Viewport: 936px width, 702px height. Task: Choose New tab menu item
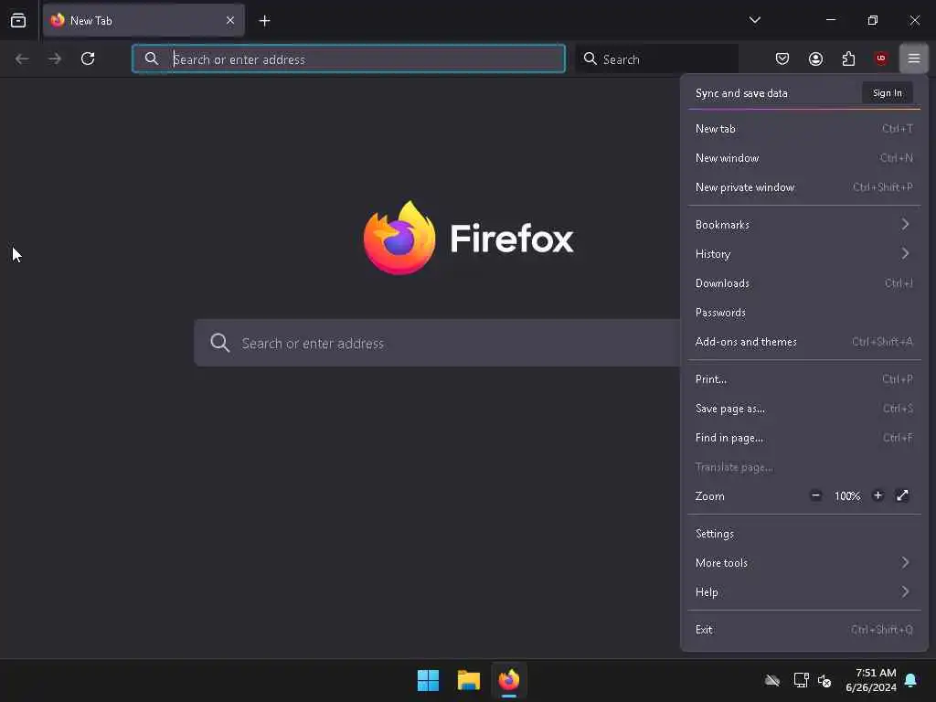pos(804,129)
